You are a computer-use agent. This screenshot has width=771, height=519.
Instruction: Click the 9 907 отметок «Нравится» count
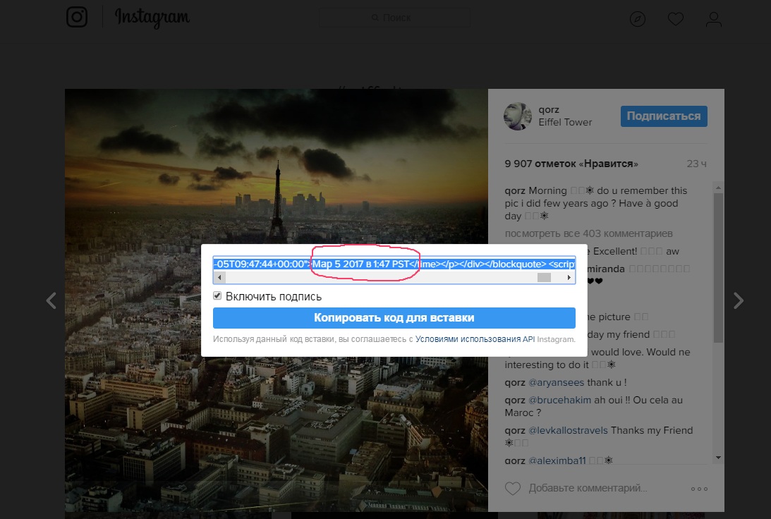click(571, 164)
